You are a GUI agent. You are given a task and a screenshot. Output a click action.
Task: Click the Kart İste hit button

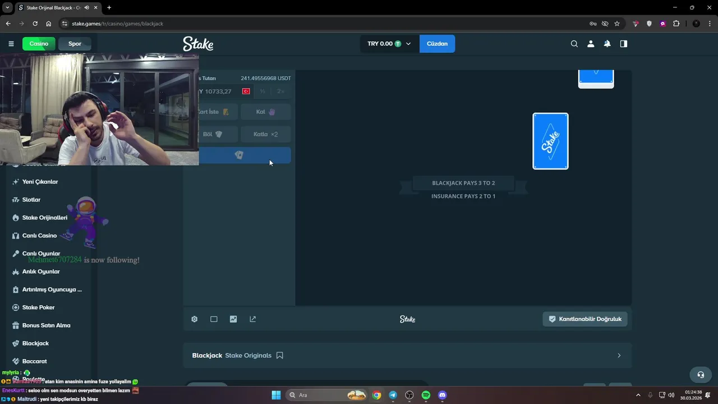click(x=218, y=112)
